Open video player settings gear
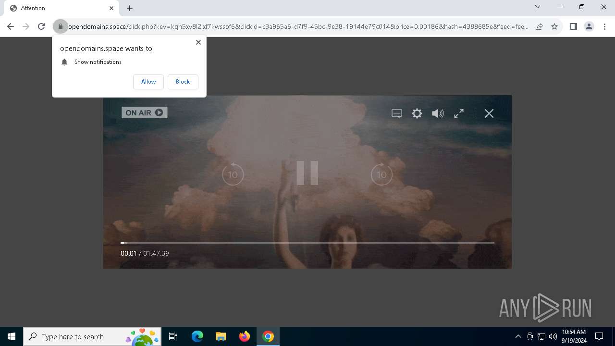 click(417, 113)
